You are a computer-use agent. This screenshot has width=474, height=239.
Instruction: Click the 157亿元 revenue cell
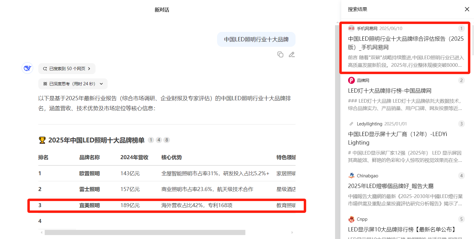[130, 189]
